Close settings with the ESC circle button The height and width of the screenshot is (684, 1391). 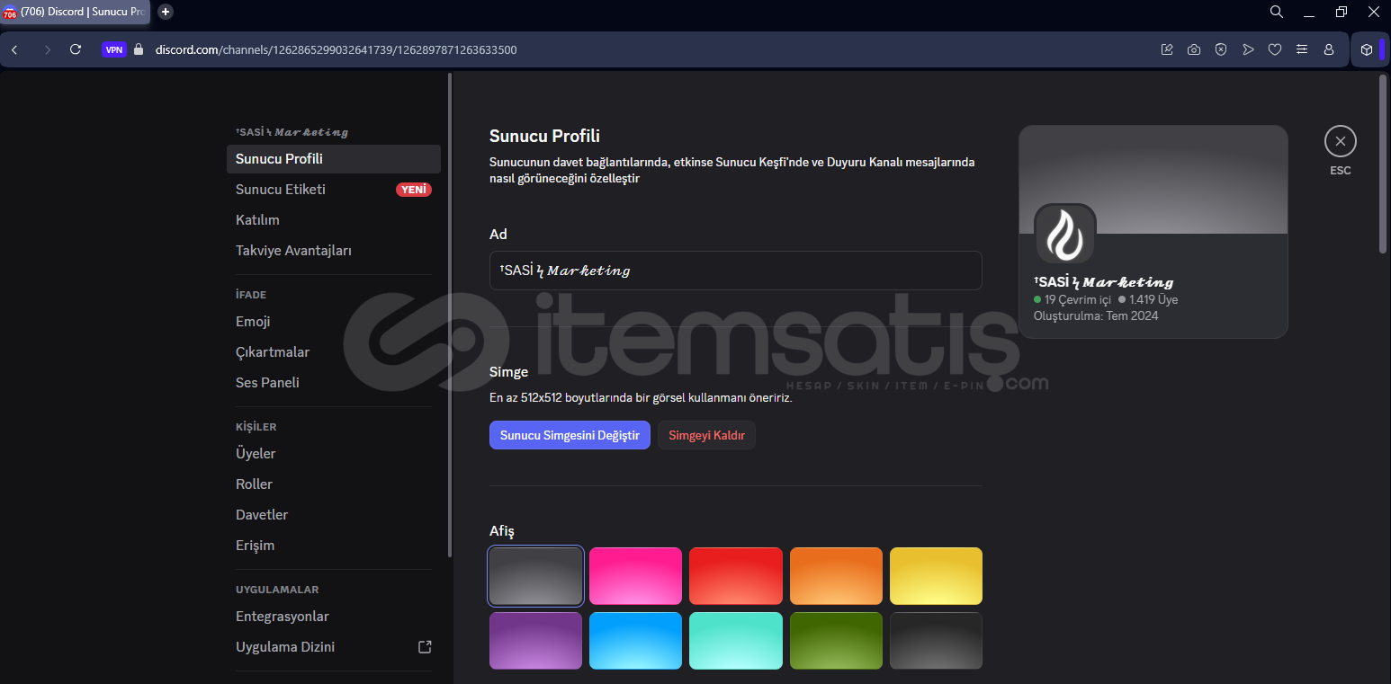point(1340,141)
